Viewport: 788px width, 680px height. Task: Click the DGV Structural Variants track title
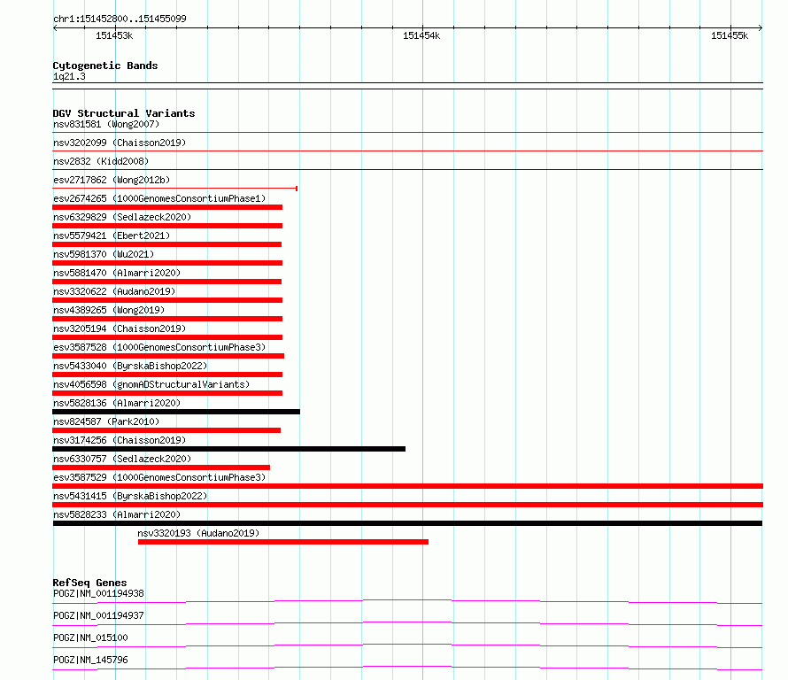[x=124, y=113]
